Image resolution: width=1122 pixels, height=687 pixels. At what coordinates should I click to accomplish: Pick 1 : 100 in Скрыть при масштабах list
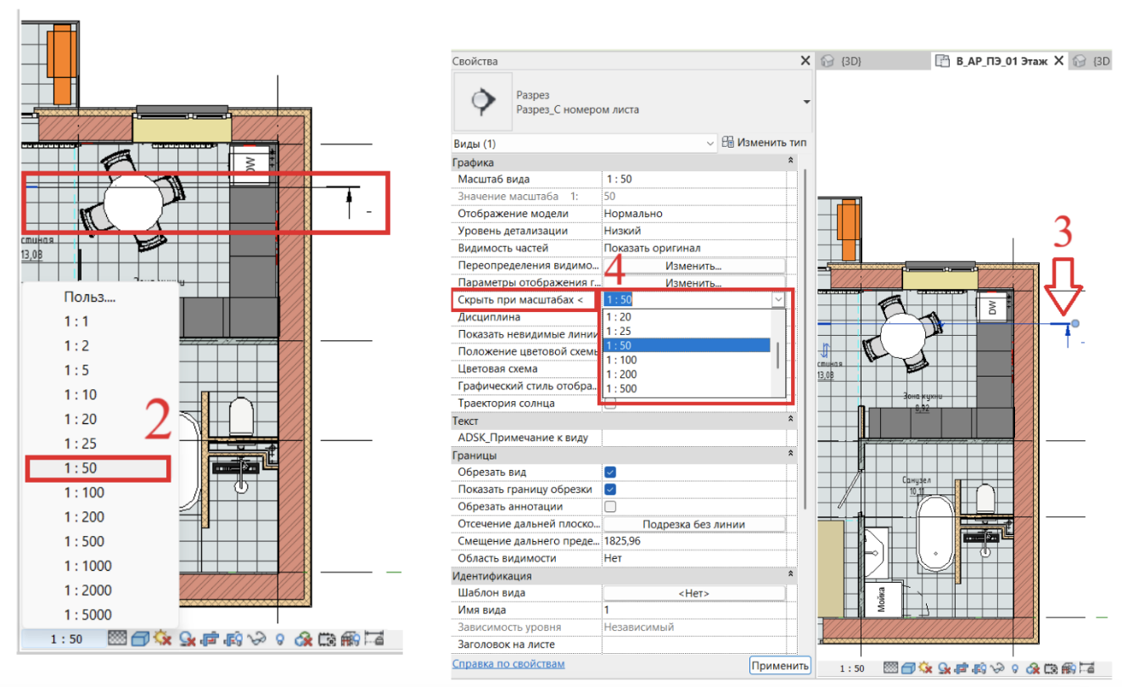point(686,360)
